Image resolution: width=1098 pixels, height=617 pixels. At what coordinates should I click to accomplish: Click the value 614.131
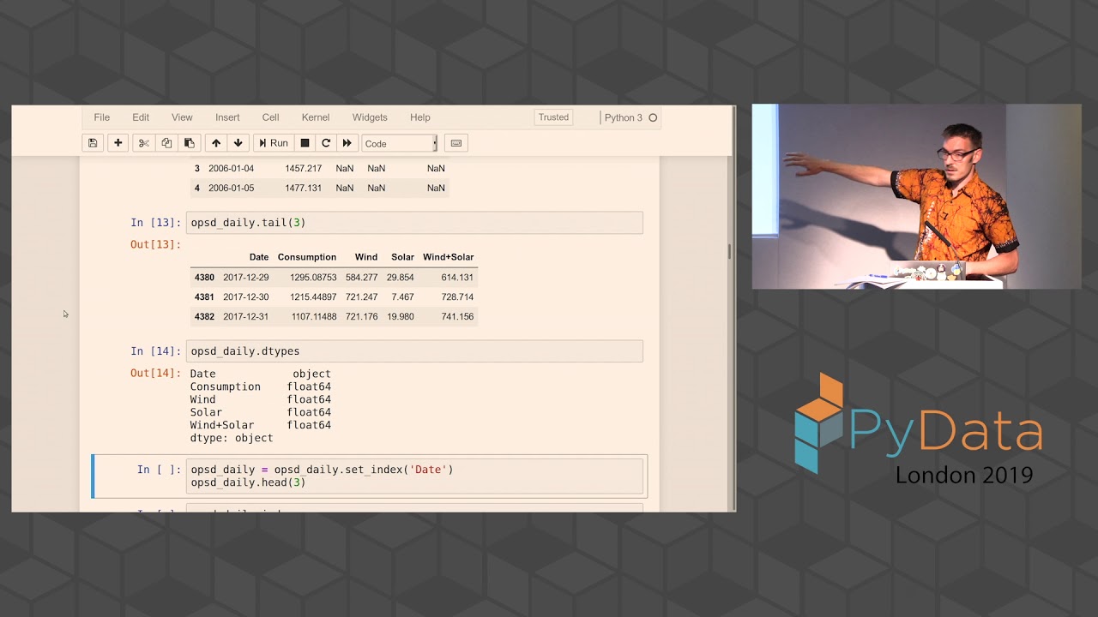457,278
